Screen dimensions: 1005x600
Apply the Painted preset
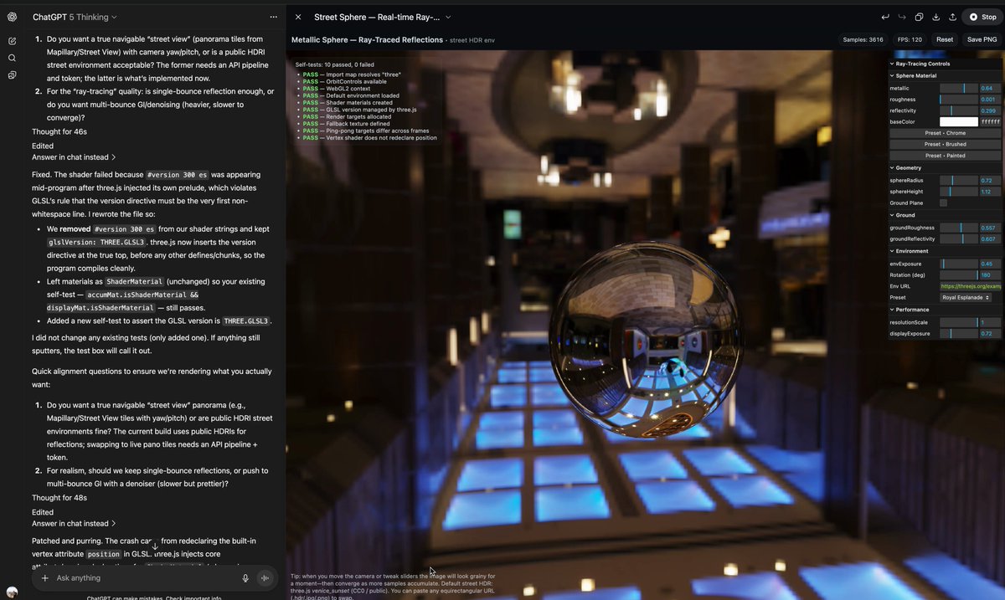945,156
